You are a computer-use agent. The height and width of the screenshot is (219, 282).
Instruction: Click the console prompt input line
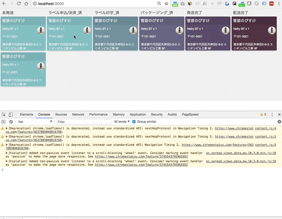pyautogui.click(x=141, y=170)
